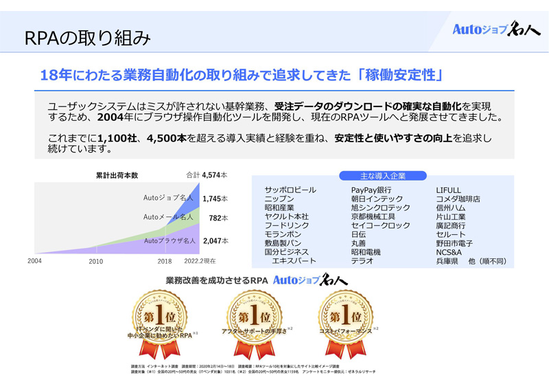
Task: Click the value 1,745本
Action: click(215, 199)
